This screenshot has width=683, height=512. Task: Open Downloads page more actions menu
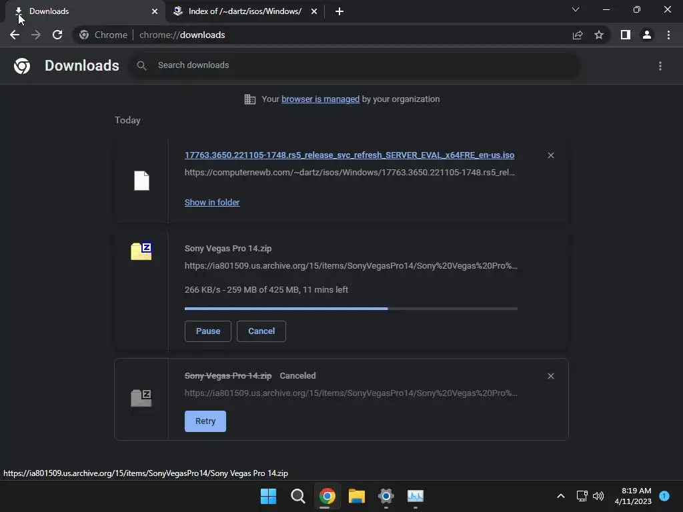coord(660,66)
